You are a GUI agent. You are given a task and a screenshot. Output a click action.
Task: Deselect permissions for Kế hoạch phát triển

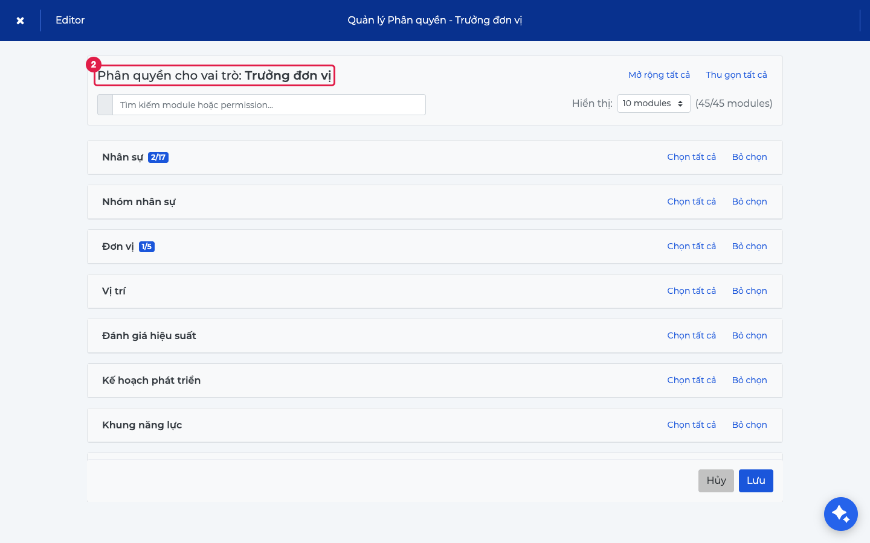750,380
